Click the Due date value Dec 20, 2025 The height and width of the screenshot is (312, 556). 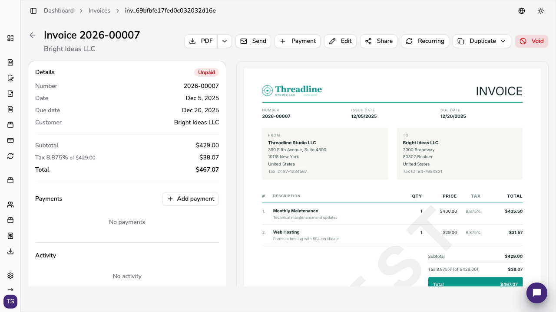click(x=200, y=110)
